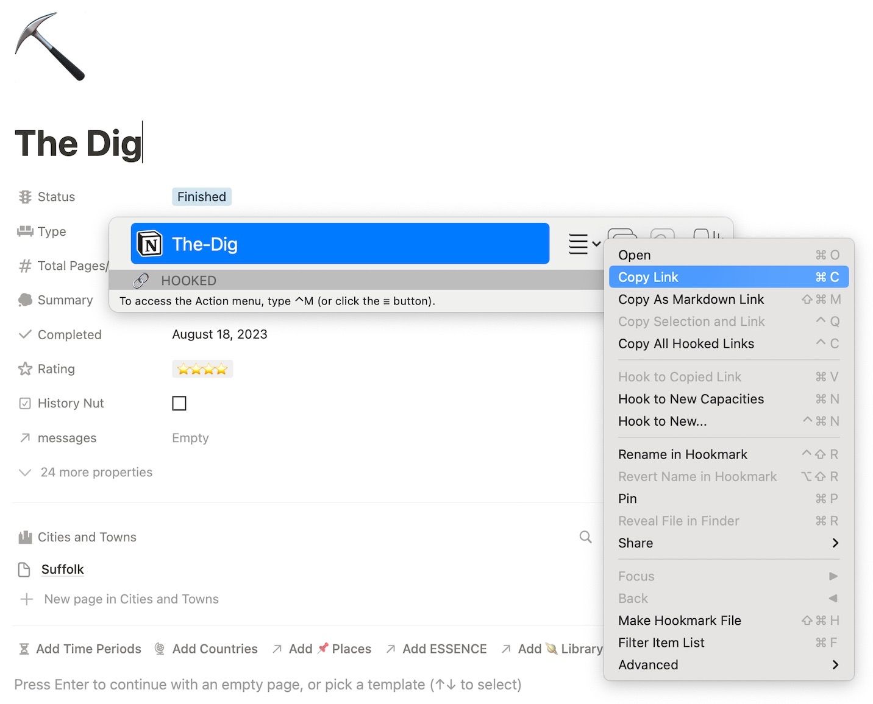Screen dimensions: 873x704
Task: Click the Status property icon
Action: 25,197
